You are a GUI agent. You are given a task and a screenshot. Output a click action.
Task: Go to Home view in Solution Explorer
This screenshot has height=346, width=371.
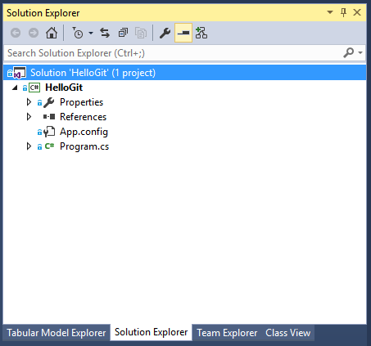pyautogui.click(x=52, y=33)
